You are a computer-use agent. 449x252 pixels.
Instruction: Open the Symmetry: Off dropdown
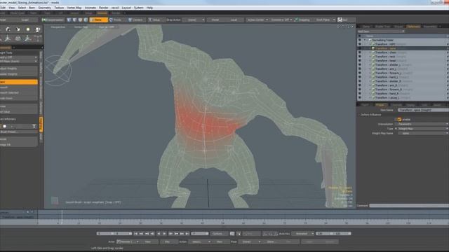coord(281,20)
